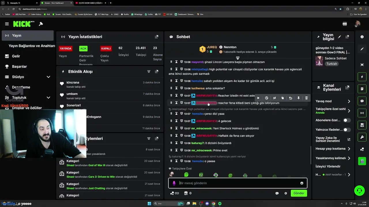Click the microphone icon in message box

pyautogui.click(x=174, y=183)
